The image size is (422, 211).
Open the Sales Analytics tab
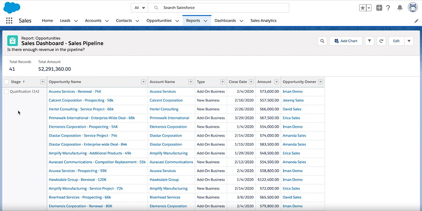[263, 21]
